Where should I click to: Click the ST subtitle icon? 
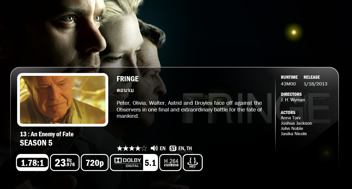[x=173, y=148]
